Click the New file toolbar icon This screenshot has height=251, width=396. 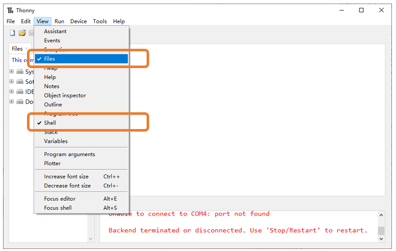pyautogui.click(x=12, y=33)
